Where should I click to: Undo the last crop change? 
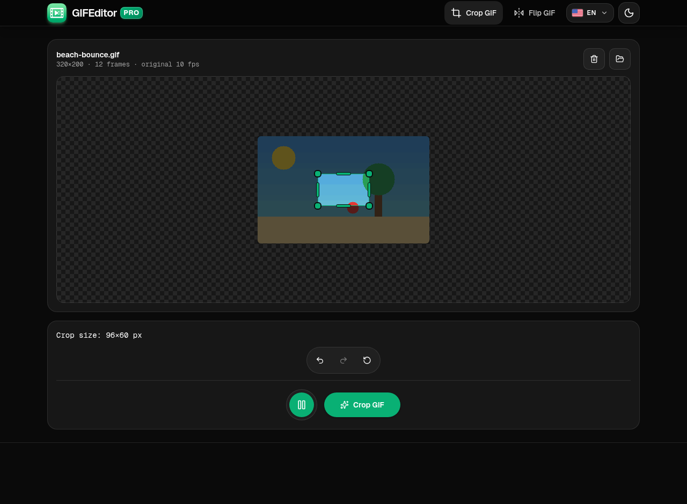pyautogui.click(x=320, y=360)
